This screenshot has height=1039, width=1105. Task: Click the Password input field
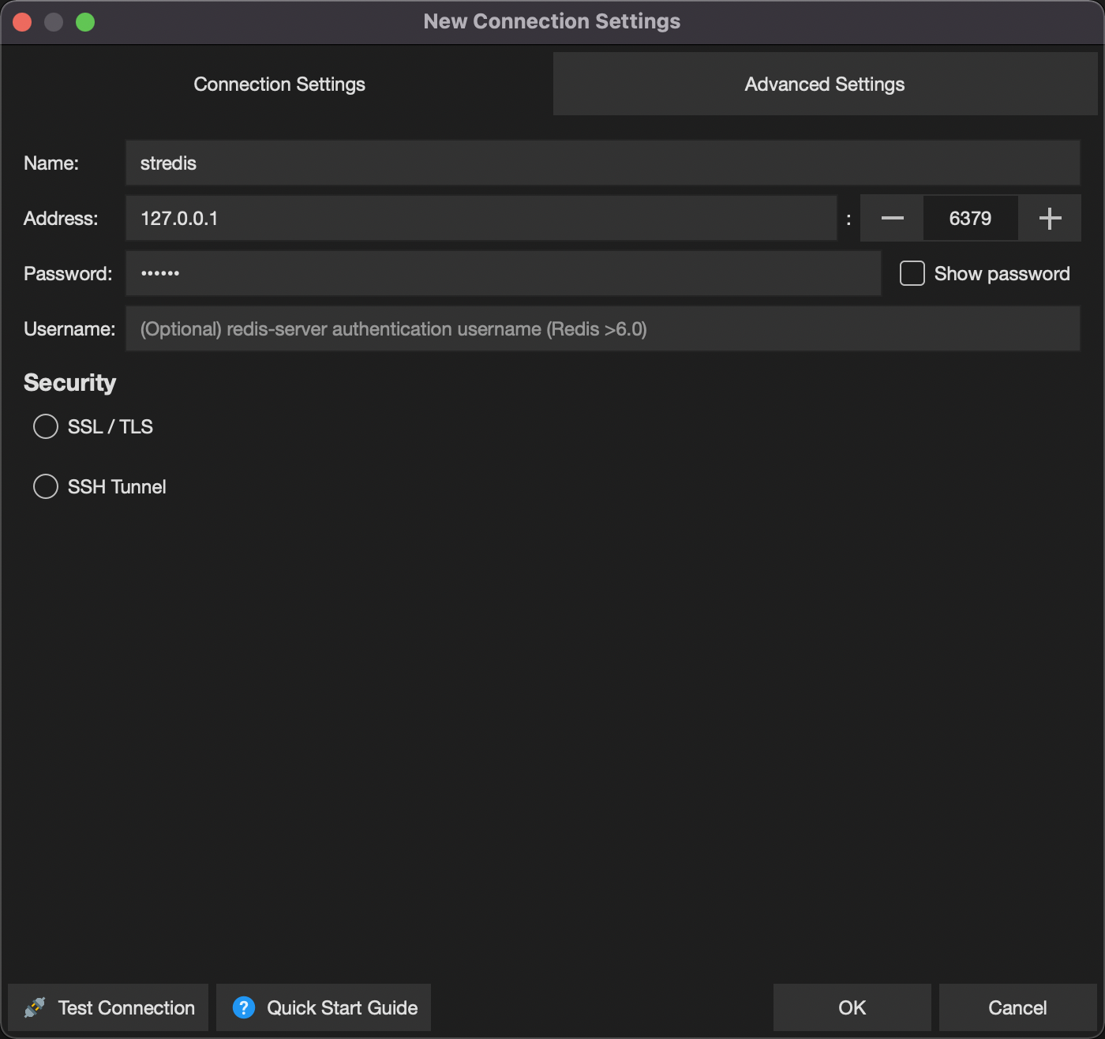pos(504,273)
